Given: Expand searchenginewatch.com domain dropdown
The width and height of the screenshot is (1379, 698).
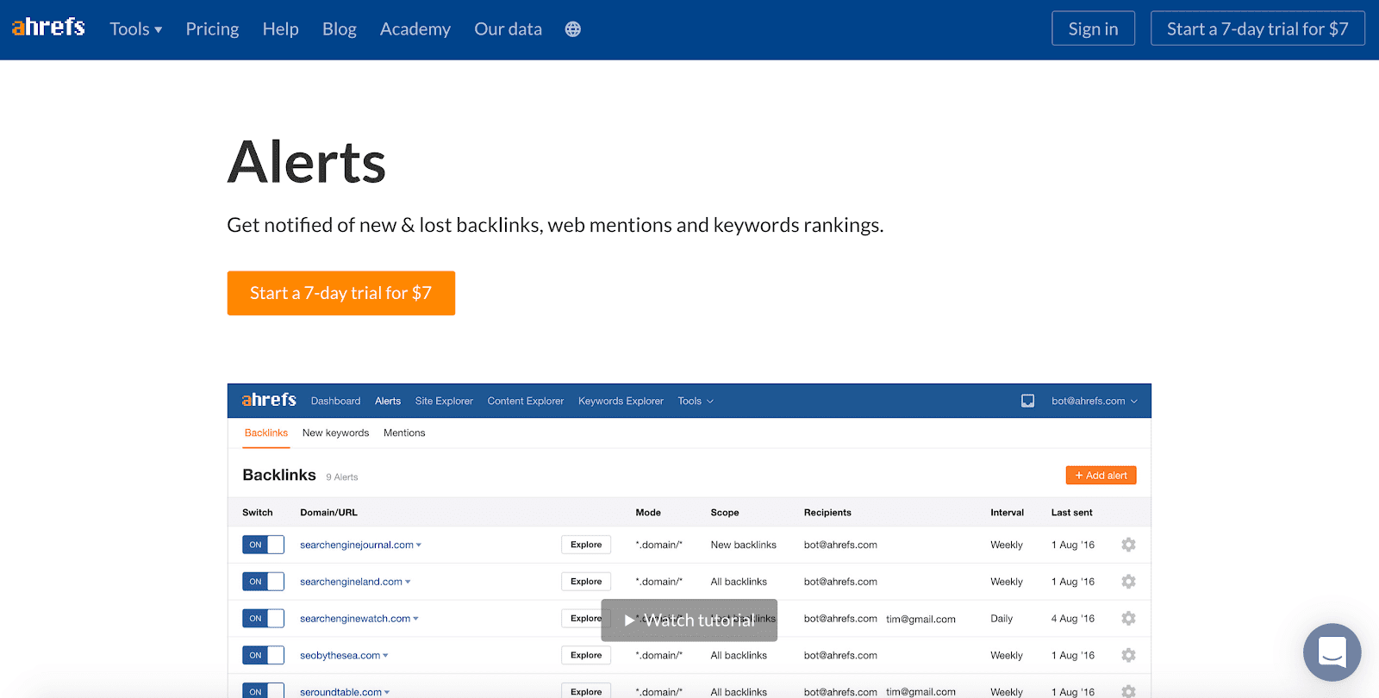Looking at the screenshot, I should click(x=415, y=619).
